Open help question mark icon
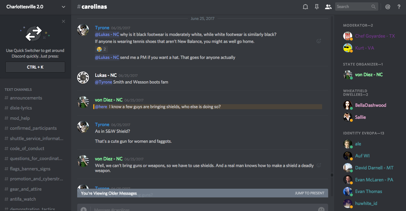The height and width of the screenshot is (211, 406). point(399,7)
